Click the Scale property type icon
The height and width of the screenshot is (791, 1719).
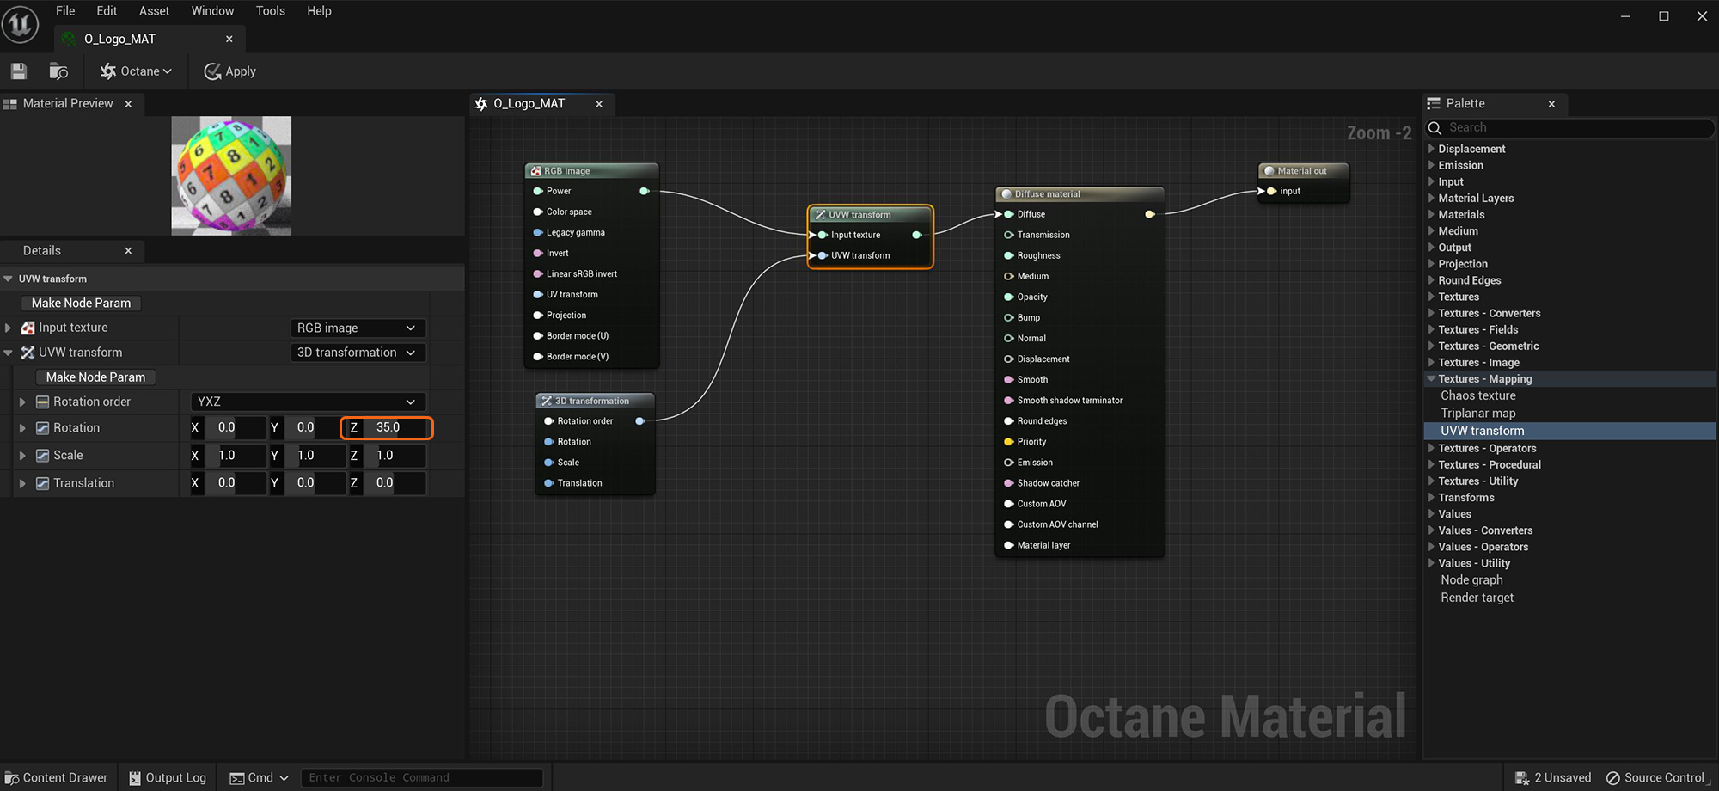[x=42, y=455]
